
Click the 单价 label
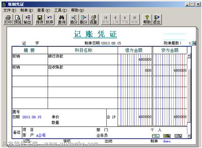point(55,117)
